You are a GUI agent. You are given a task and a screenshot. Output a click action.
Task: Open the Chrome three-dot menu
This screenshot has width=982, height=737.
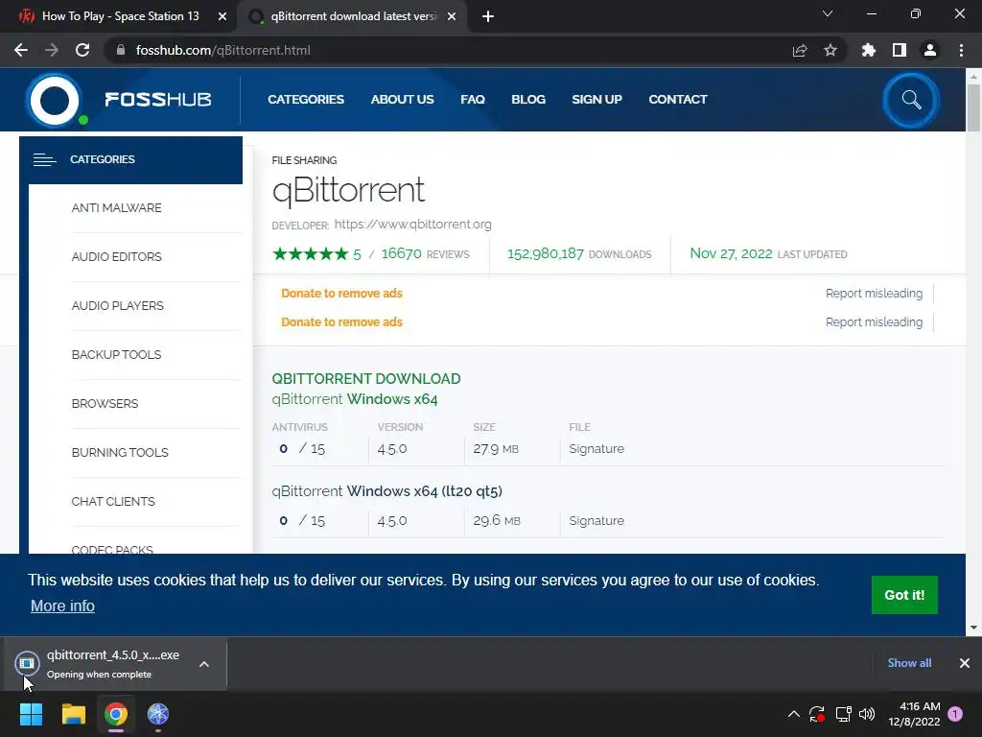coord(961,50)
